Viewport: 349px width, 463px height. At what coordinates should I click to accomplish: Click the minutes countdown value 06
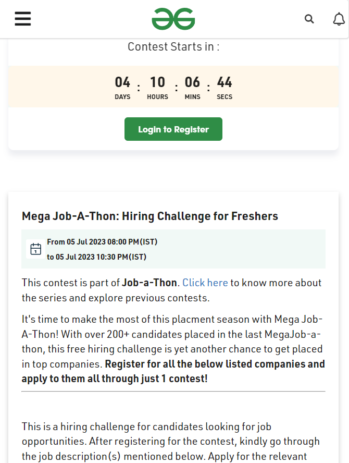pos(192,82)
